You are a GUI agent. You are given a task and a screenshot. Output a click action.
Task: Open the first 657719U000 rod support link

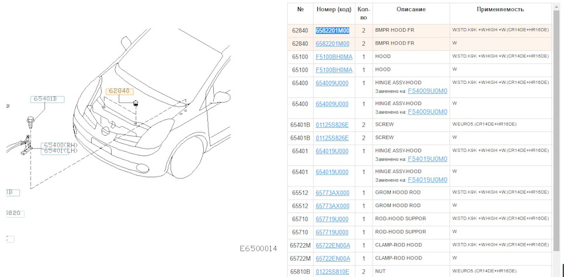pyautogui.click(x=332, y=219)
